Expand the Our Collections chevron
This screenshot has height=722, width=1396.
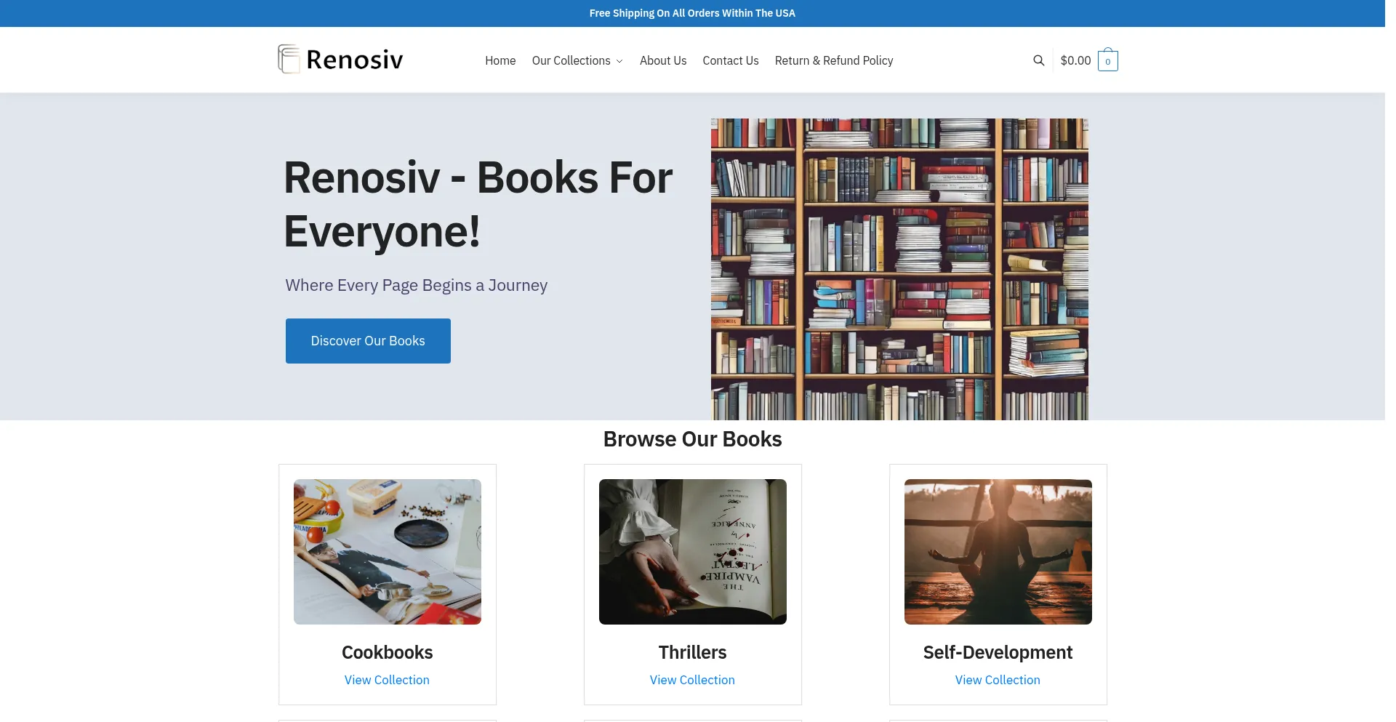tap(619, 61)
